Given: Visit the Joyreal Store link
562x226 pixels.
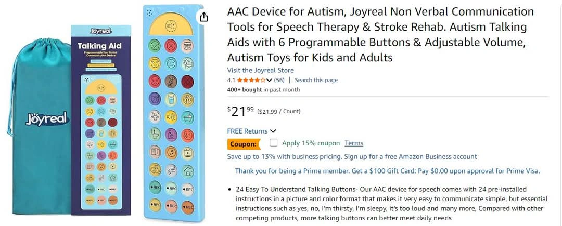Looking at the screenshot, I should click(x=261, y=70).
